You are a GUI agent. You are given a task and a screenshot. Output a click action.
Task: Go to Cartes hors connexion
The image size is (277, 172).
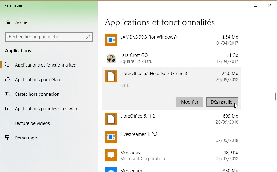[x=37, y=94]
